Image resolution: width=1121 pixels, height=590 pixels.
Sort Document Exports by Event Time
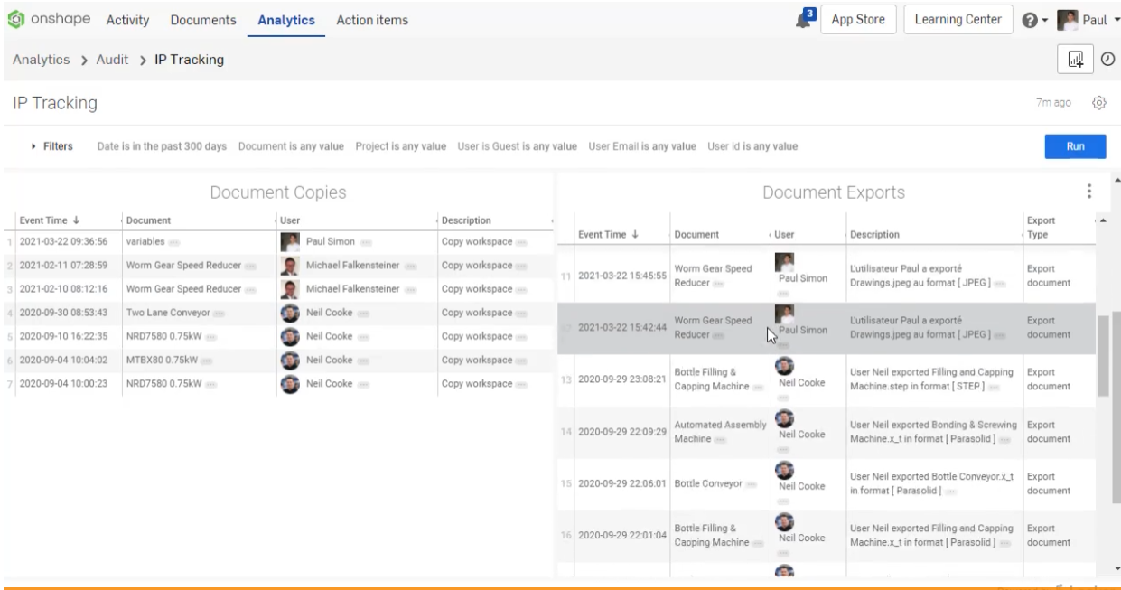click(x=607, y=234)
